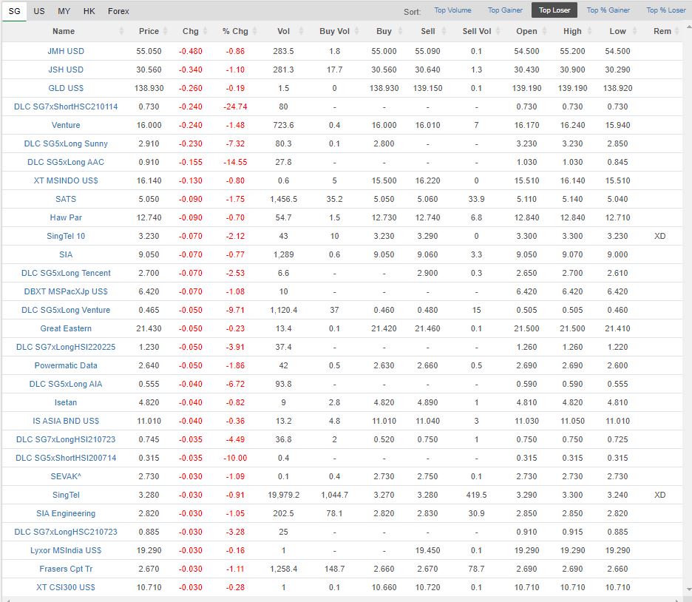This screenshot has width=692, height=602.
Task: Click the -24.74 % Chg value
Action: (235, 106)
